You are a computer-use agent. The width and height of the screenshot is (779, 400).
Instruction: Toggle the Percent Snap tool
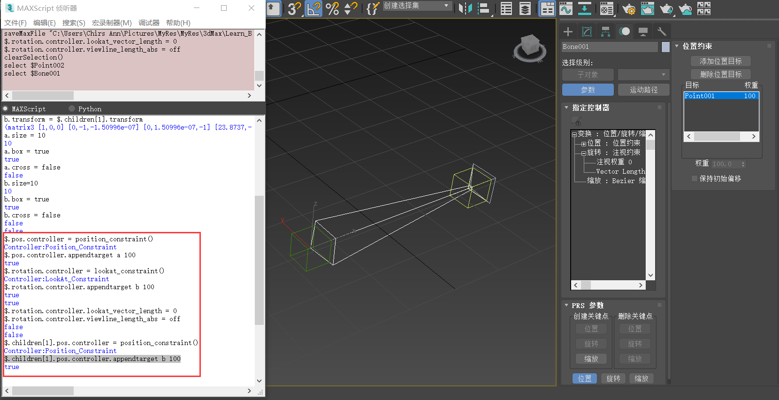coord(332,8)
